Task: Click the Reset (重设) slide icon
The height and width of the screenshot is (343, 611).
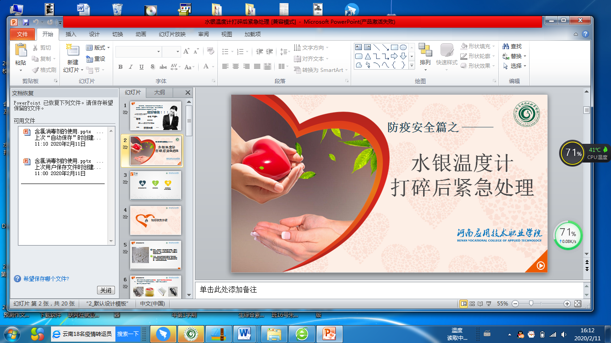Action: pos(89,59)
